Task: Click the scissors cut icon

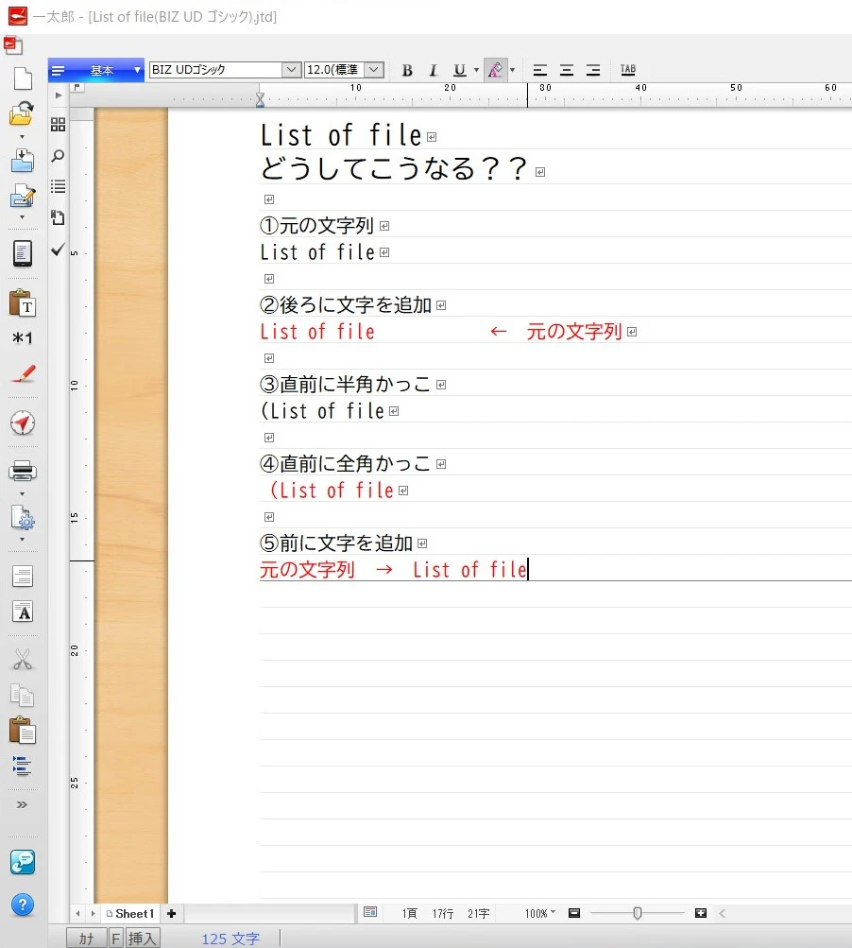Action: 23,660
